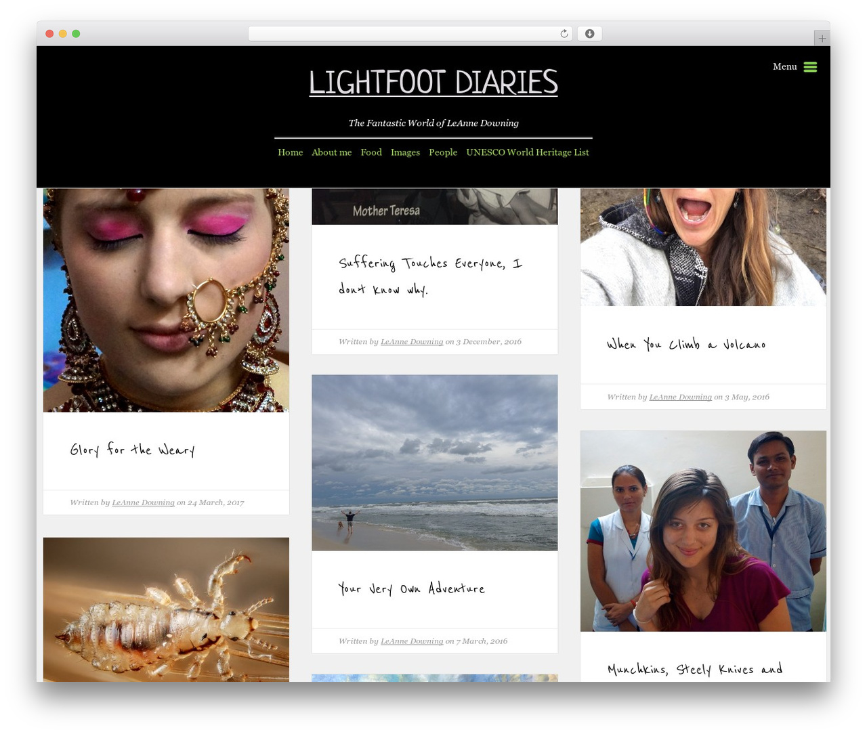This screenshot has height=734, width=867.
Task: Click LeAnne Downing author link dated 3 May, 2016
Action: [681, 397]
